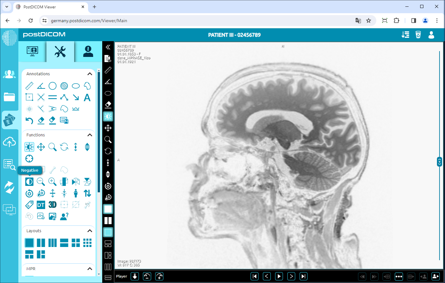Open the 3D rendering tool
This screenshot has width=445, height=283.
pyautogui.click(x=52, y=205)
